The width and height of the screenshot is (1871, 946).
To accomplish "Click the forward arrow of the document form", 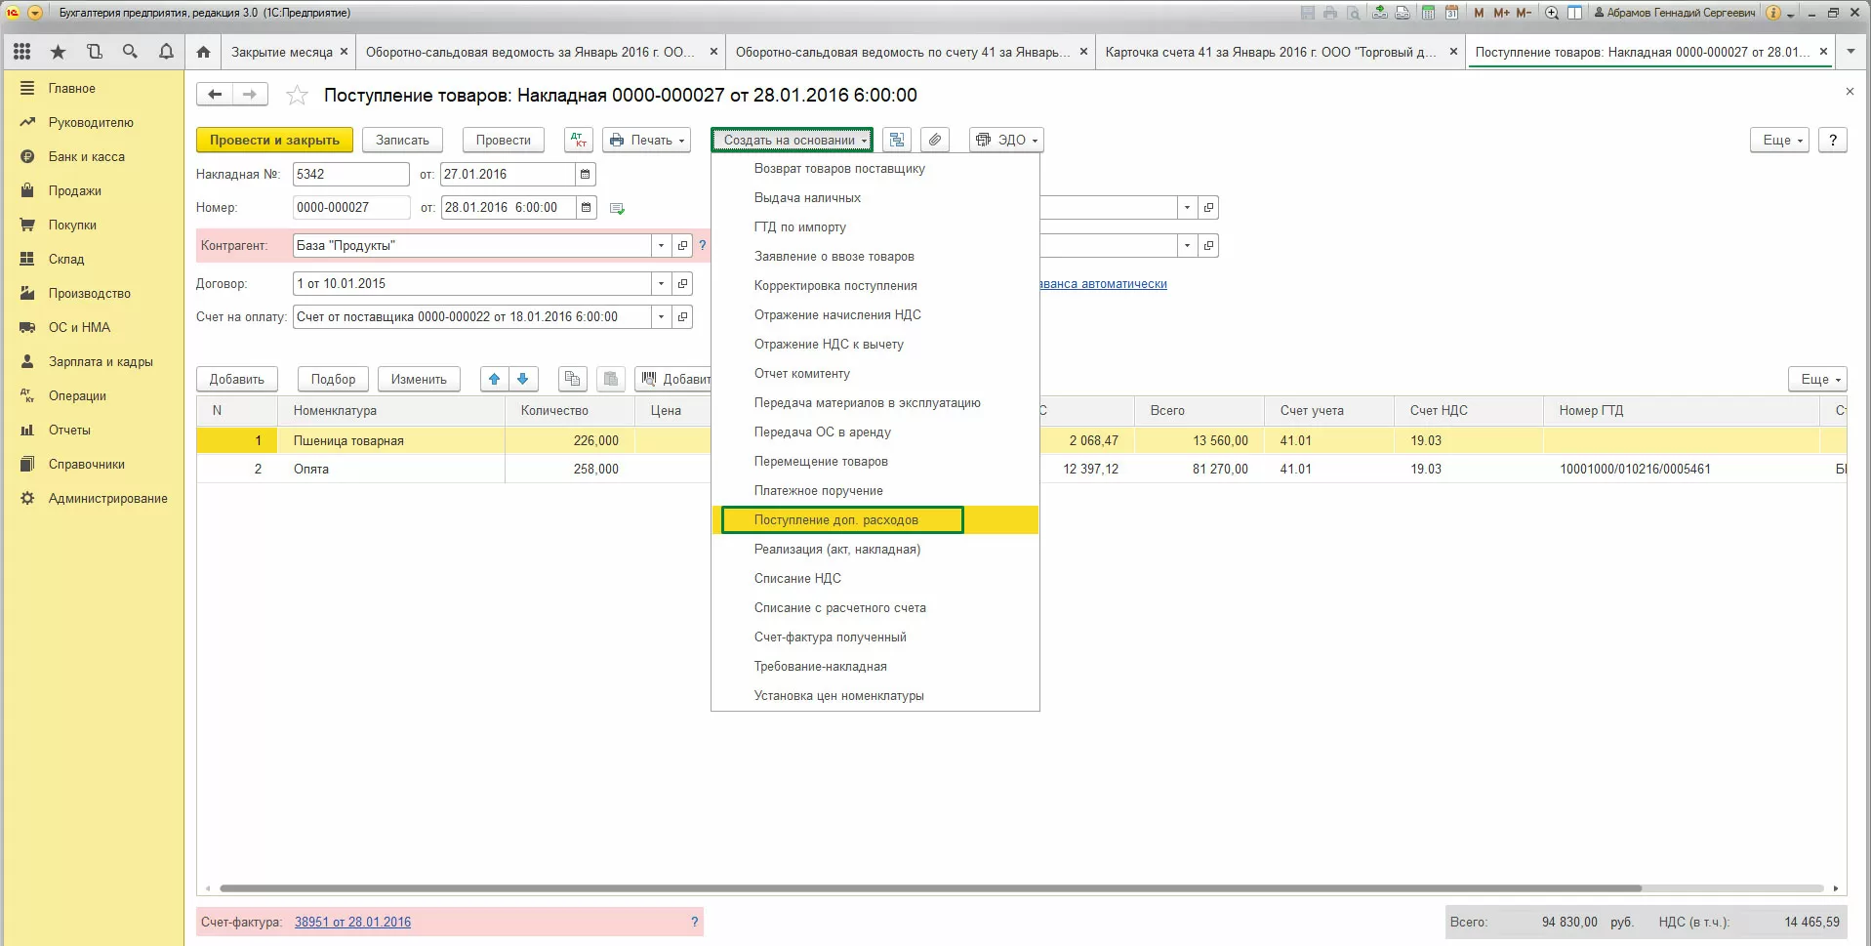I will 250,95.
